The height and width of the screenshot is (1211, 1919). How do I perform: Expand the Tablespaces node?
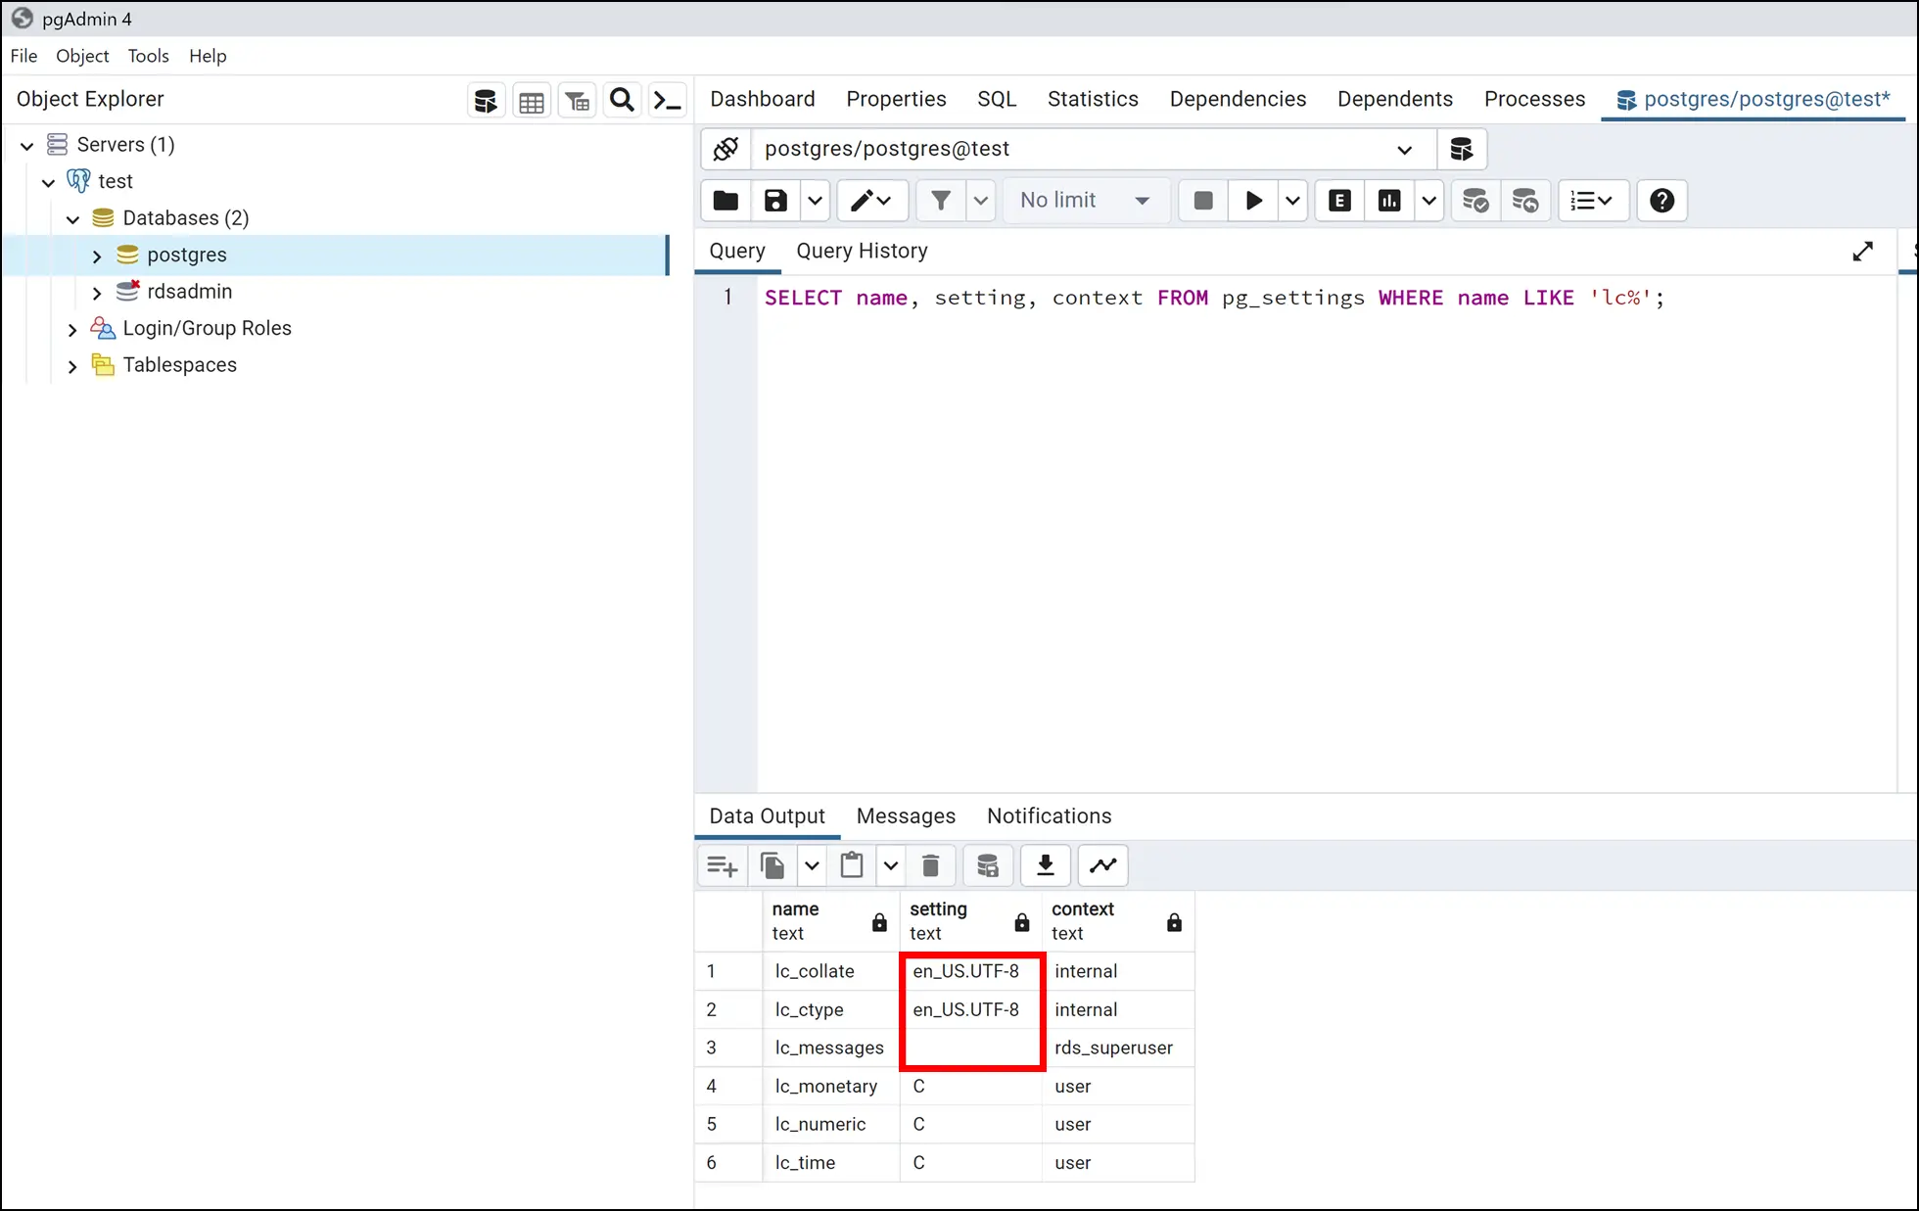coord(72,366)
